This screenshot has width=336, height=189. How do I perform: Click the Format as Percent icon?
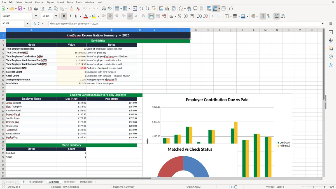point(179,16)
